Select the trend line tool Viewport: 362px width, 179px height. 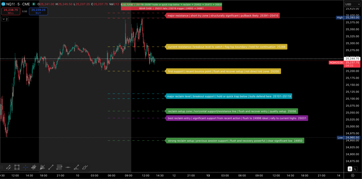click(51, 167)
